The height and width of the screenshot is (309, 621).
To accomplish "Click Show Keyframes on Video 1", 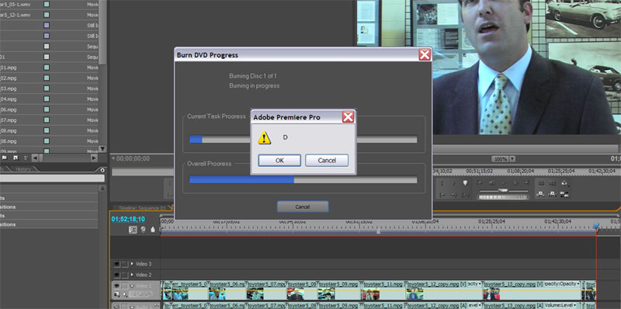I will [125, 294].
